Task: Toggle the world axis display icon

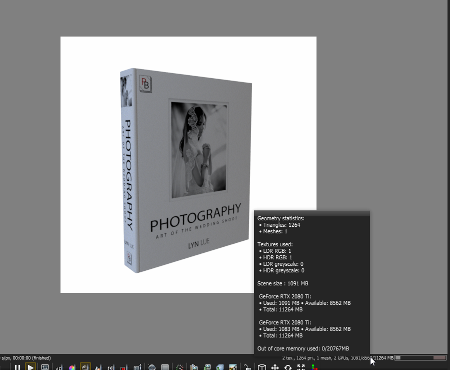Action: click(x=314, y=367)
